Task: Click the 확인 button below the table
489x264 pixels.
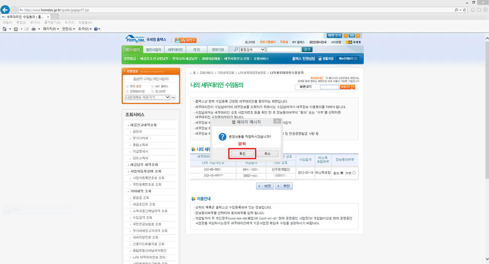Action: pos(284,186)
